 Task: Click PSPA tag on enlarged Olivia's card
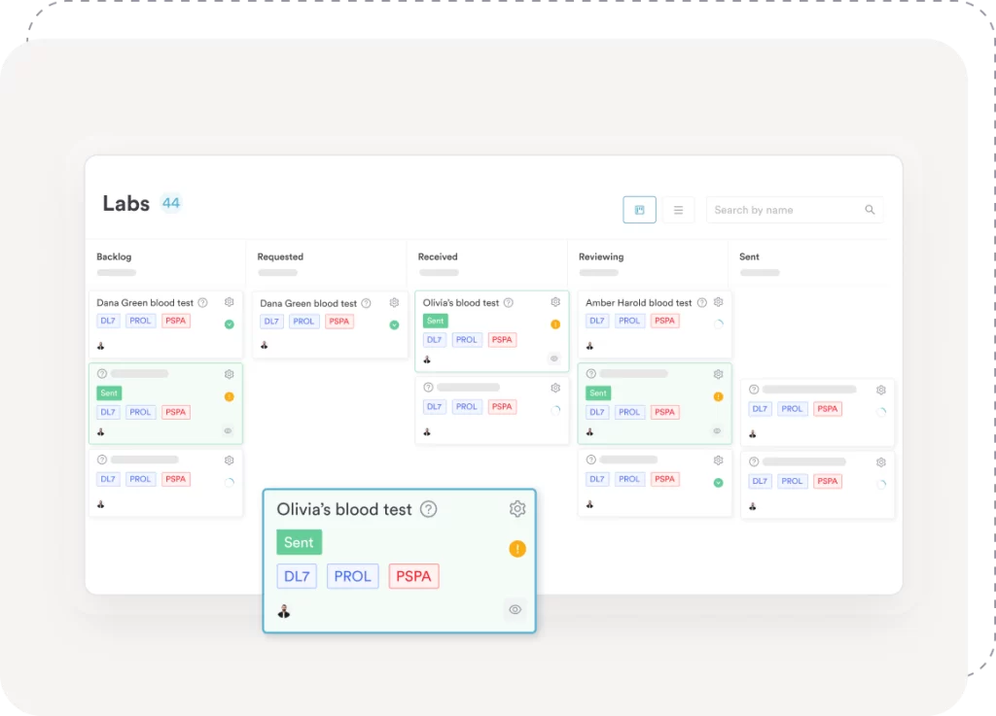413,576
